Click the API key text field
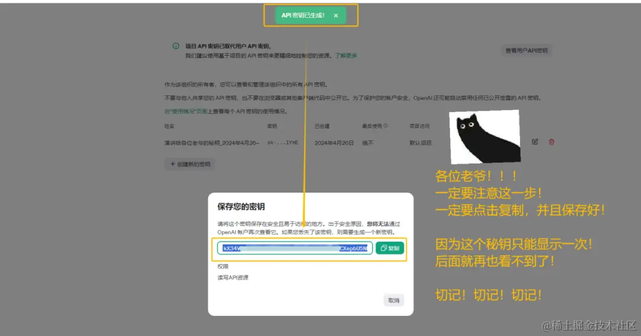641x336 pixels. [x=295, y=248]
